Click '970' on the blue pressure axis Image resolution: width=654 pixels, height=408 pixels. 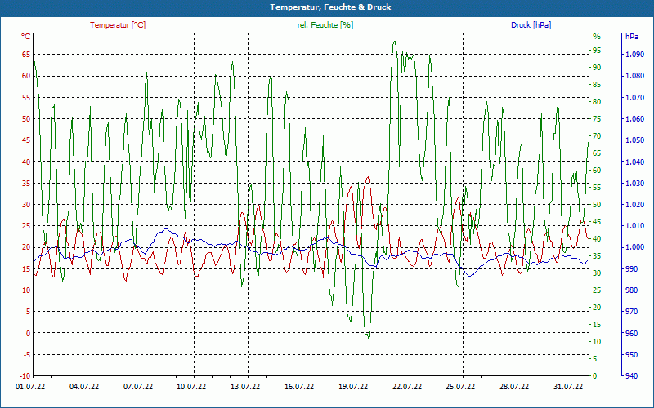pyautogui.click(x=631, y=312)
